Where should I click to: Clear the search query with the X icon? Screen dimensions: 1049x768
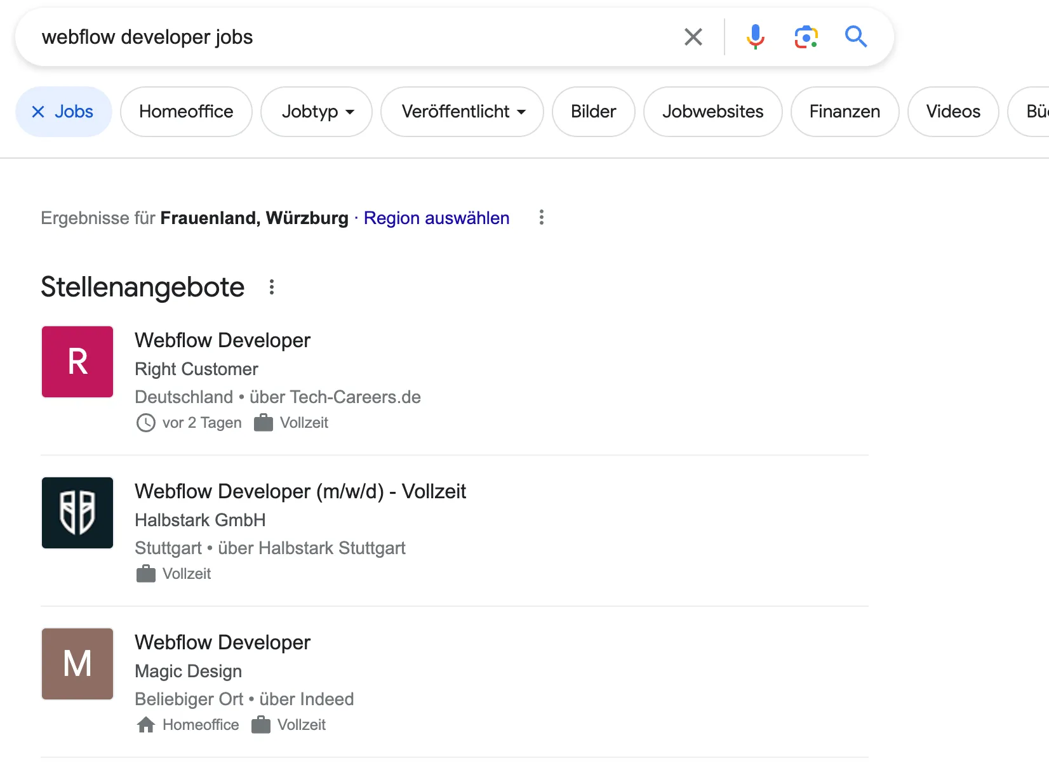pos(693,37)
